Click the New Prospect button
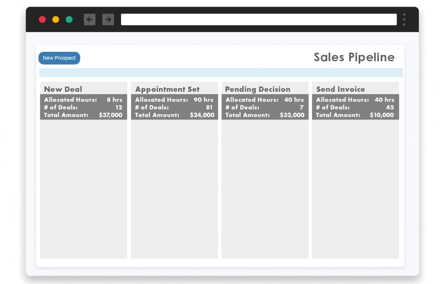Image resolution: width=445 pixels, height=284 pixels. (59, 58)
